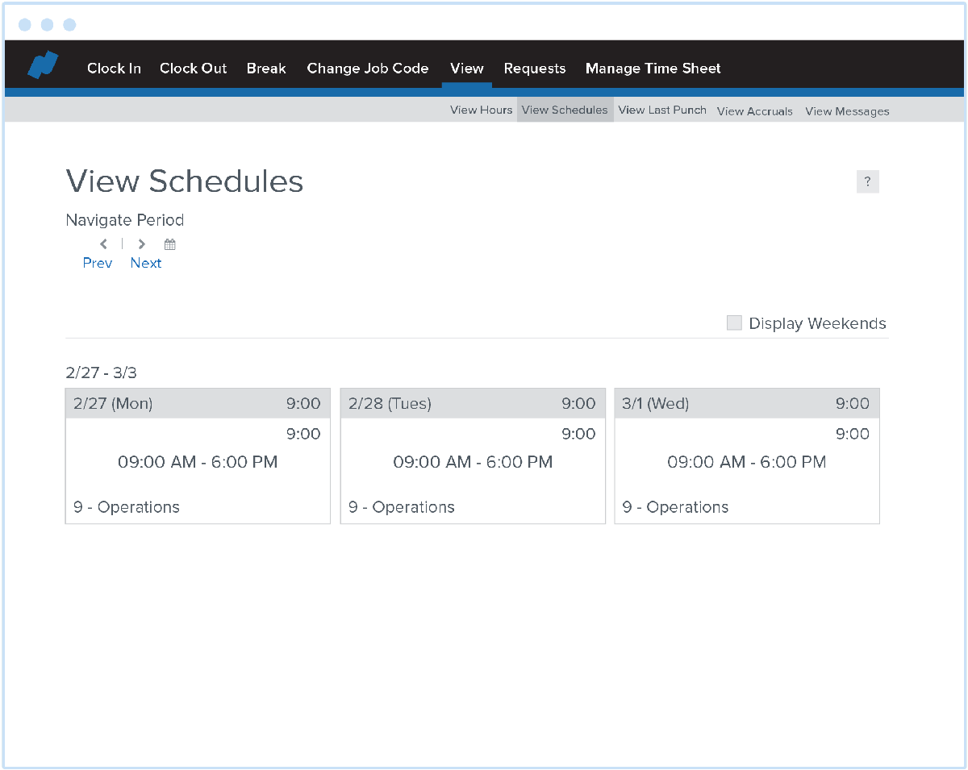Viewport: 968px width, 770px height.
Task: Open Change Job Code menu item
Action: coord(368,69)
